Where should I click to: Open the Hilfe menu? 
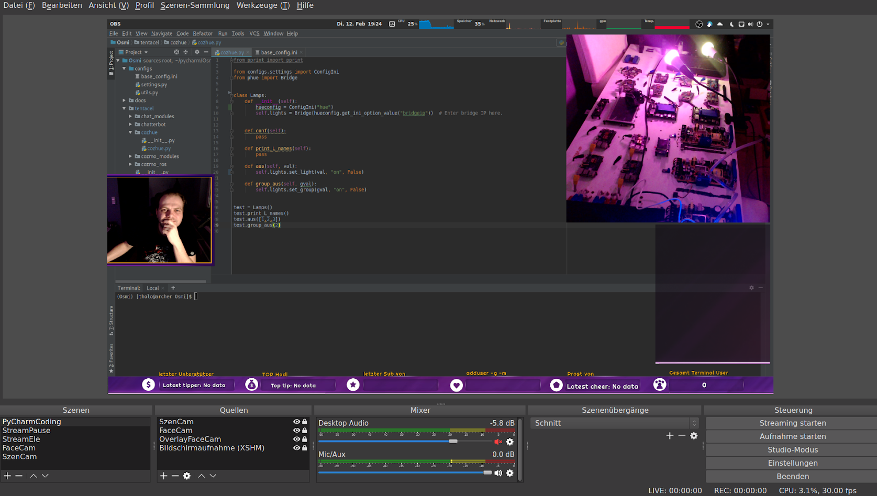click(x=305, y=5)
